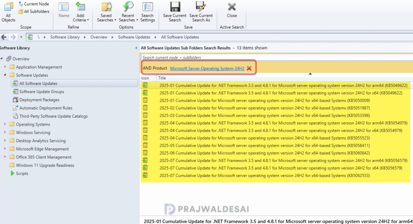Click the icon for the KB5056579 arm64 update
The width and height of the screenshot is (413, 224).
(x=145, y=160)
